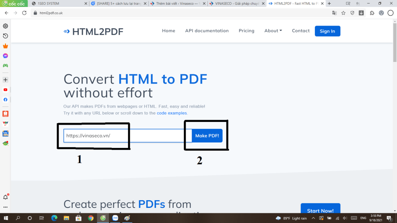Follow the code examples link

pos(172,113)
